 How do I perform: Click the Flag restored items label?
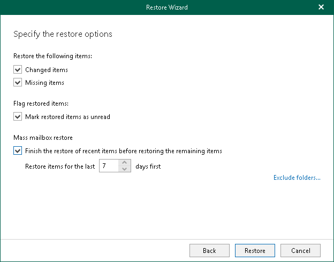pyautogui.click(x=41, y=103)
